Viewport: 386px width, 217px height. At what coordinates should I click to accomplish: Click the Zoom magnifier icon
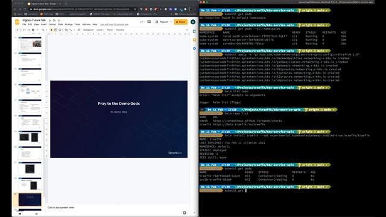(43, 30)
